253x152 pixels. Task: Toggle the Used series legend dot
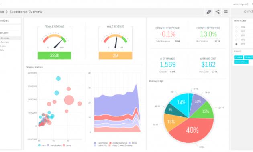[64, 145]
